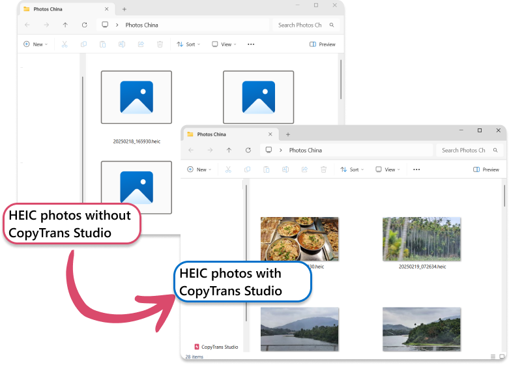The height and width of the screenshot is (365, 509).
Task: Select palm trees photo 20250219_072634.heic
Action: 422,239
